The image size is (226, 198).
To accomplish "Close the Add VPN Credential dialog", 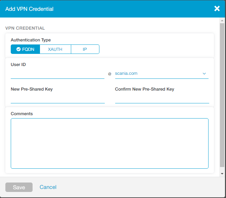I will pyautogui.click(x=217, y=9).
